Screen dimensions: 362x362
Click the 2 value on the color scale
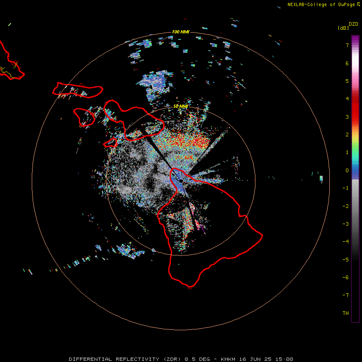point(347,135)
